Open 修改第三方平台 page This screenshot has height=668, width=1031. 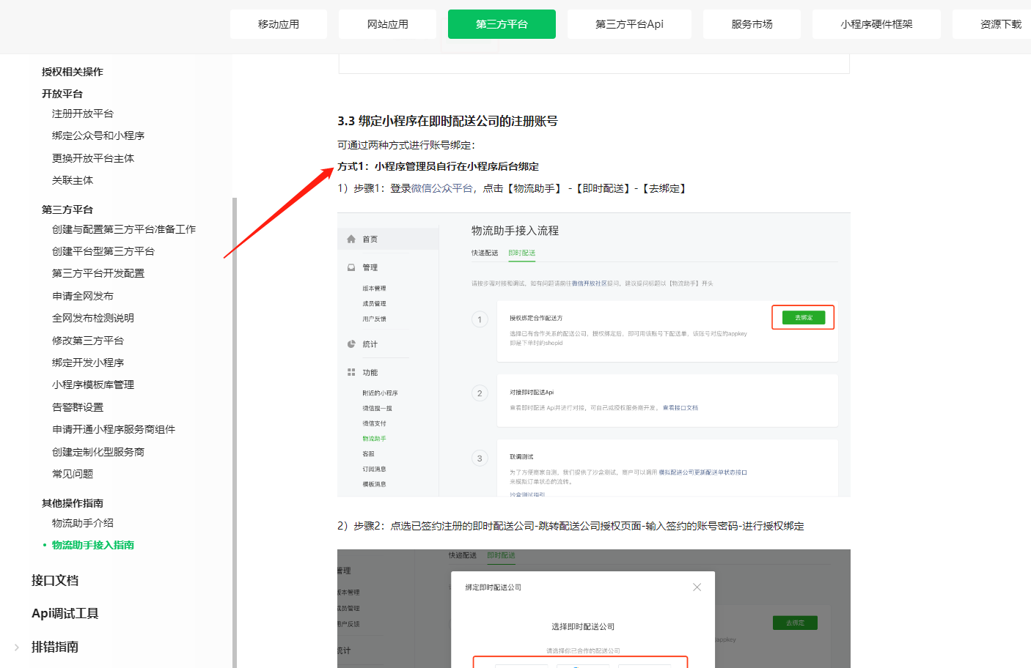(88, 341)
